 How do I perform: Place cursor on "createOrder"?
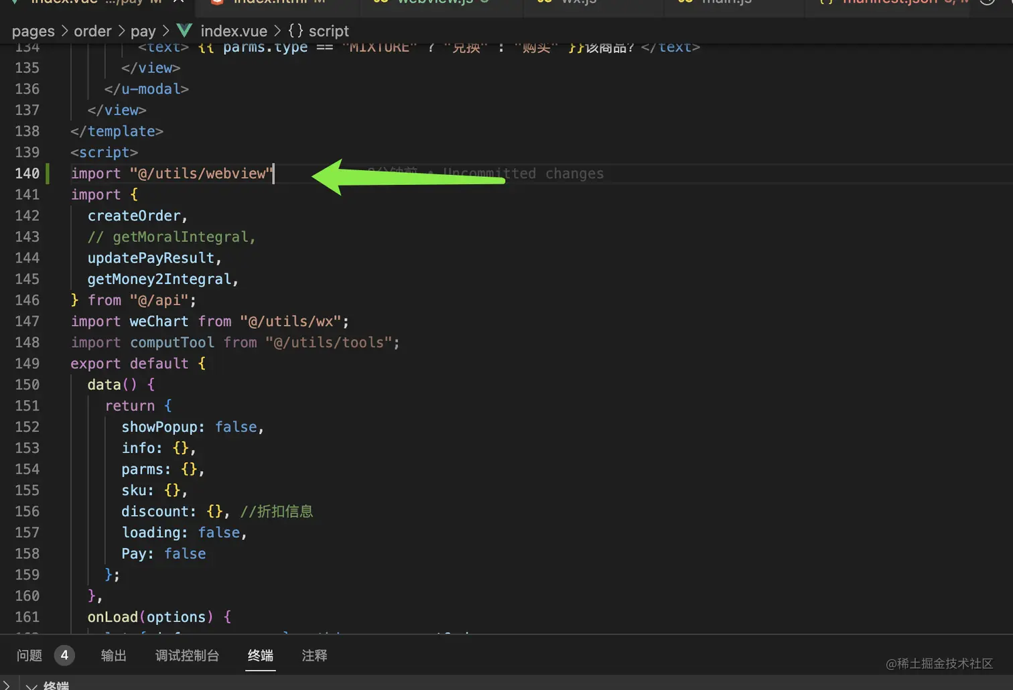134,216
